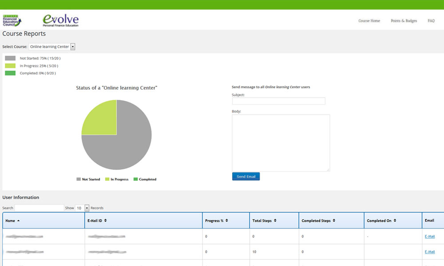The image size is (444, 266).
Task: Sort the table by Progress % column
Action: pos(226,220)
